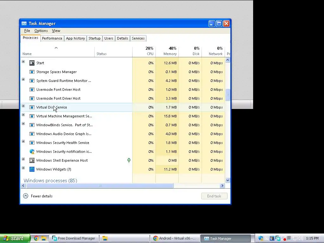Click the Windows Widgets process icon
The width and height of the screenshot is (324, 243).
tap(32, 170)
